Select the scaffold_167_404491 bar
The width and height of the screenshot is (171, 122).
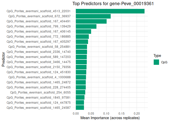pyautogui.click(x=91, y=21)
